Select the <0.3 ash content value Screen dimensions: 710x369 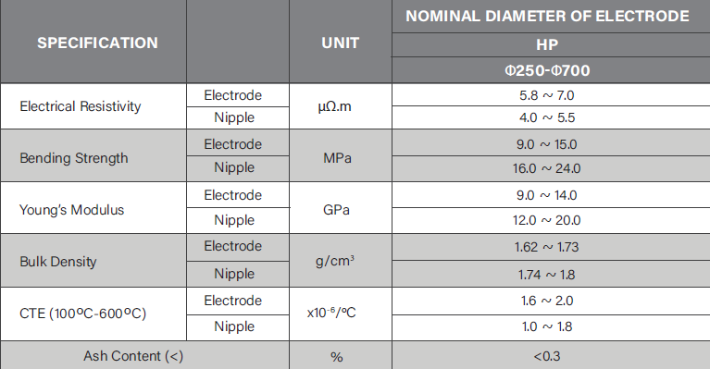(546, 356)
